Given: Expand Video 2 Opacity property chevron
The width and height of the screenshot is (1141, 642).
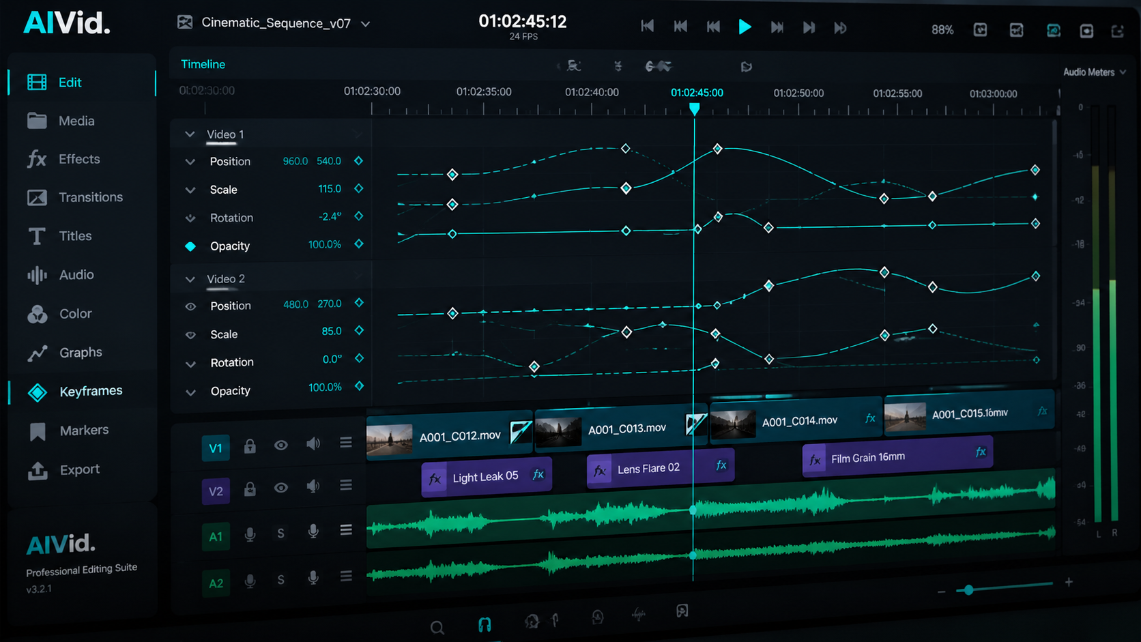Looking at the screenshot, I should 191,392.
